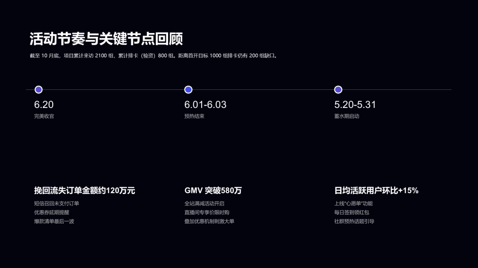Screen dimensions: 478x268
Task: Click the heading GMV 突破580万
Action: tap(212, 190)
